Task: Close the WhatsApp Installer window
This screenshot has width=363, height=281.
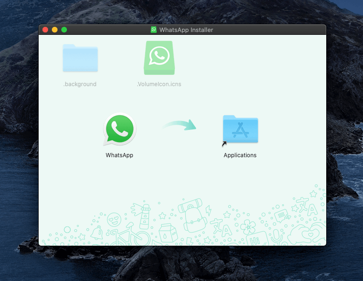Action: [45, 30]
